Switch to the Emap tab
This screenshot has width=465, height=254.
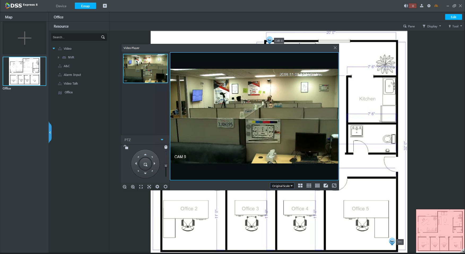click(x=85, y=6)
